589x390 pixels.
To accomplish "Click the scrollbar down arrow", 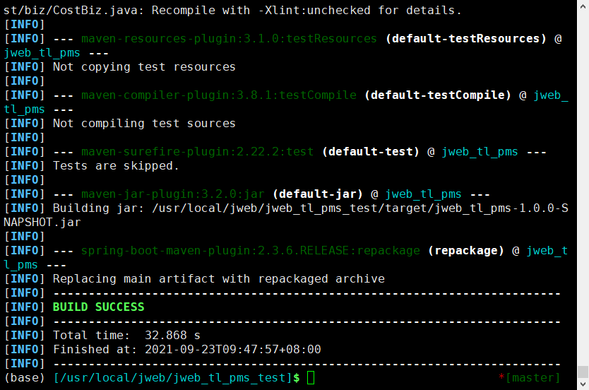I will pos(583,384).
